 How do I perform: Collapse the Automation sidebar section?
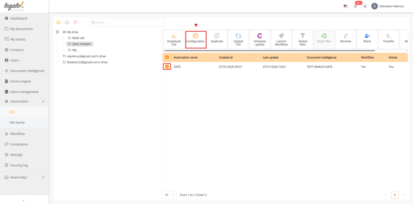[43, 102]
